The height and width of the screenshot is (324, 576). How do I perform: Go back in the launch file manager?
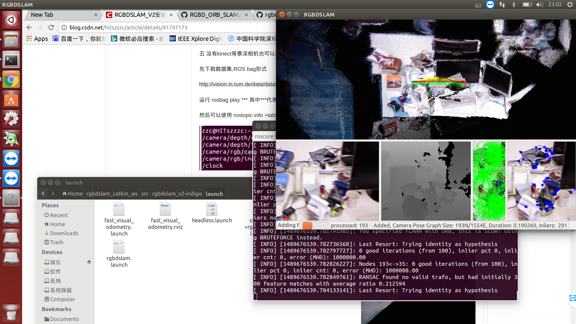pos(43,194)
